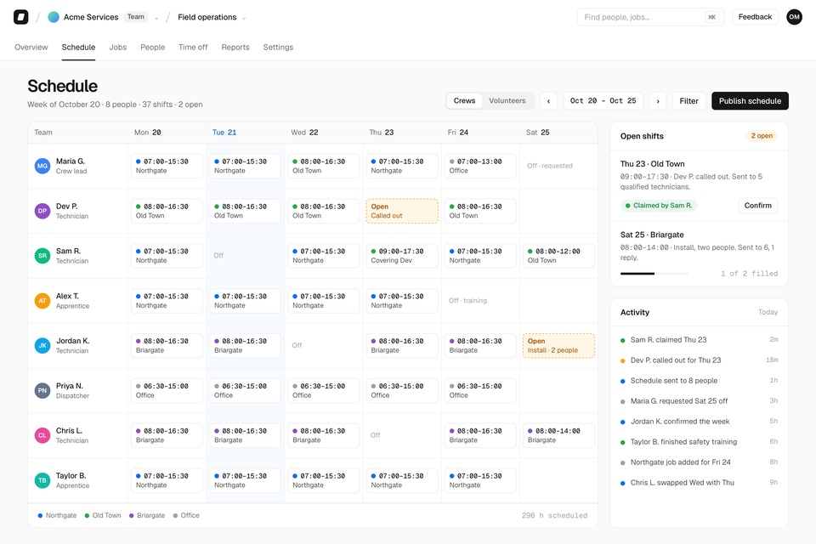Image resolution: width=816 pixels, height=544 pixels.
Task: Confirm Sam R.'s claimed Thu 23 shift
Action: pos(757,206)
